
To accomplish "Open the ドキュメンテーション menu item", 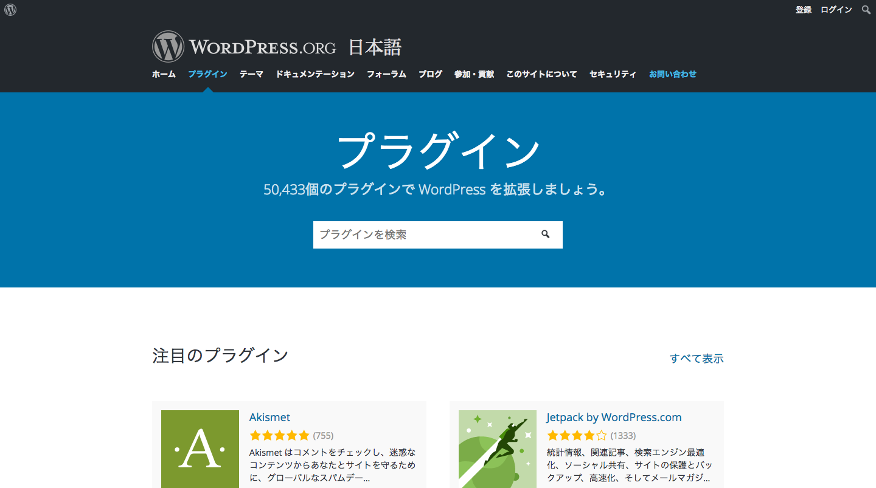I will pyautogui.click(x=315, y=74).
